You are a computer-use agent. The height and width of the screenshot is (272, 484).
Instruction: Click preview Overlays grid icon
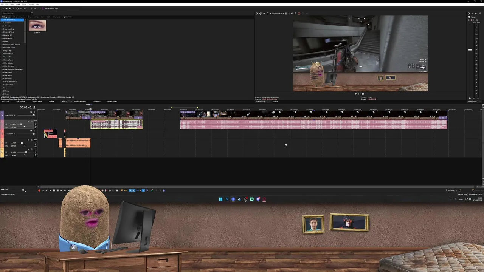286,14
